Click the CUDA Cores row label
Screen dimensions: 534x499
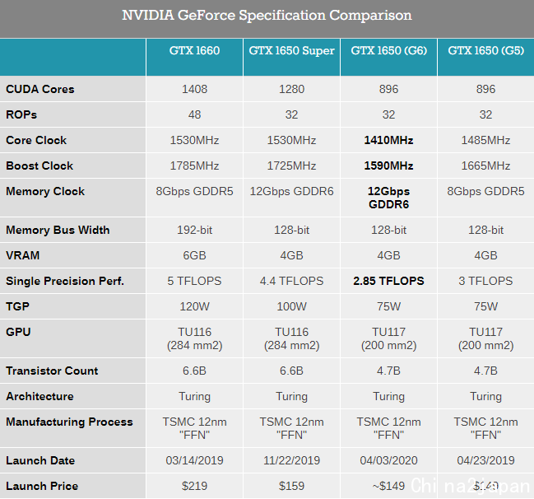point(39,89)
